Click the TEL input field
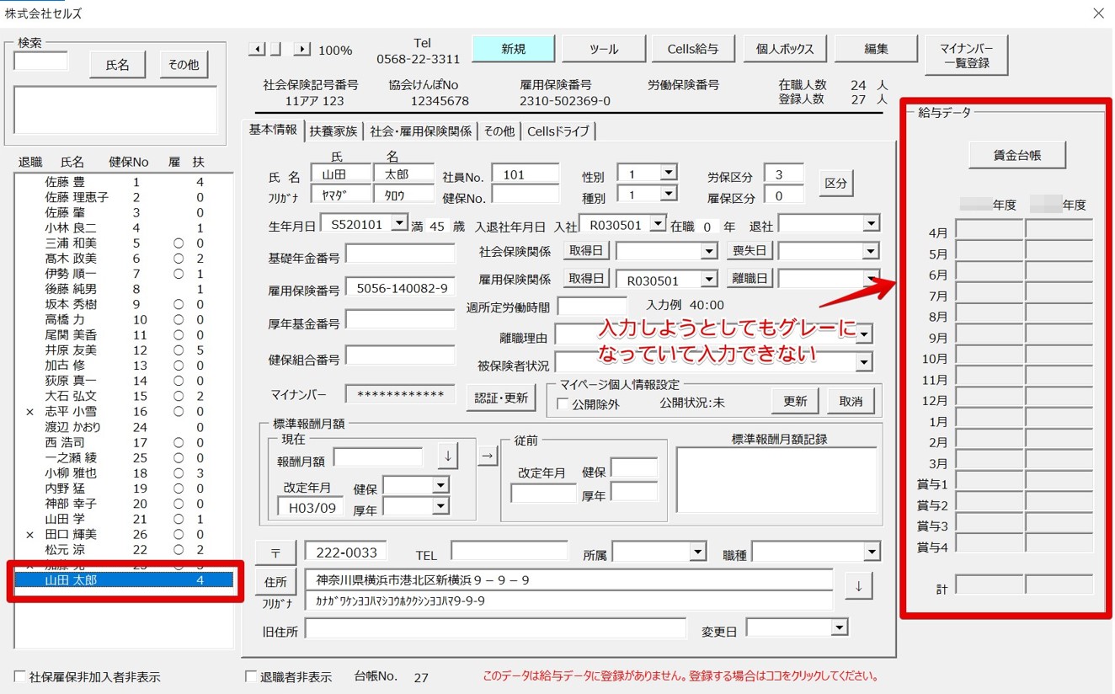Viewport: 1115px width, 694px height. coord(509,552)
